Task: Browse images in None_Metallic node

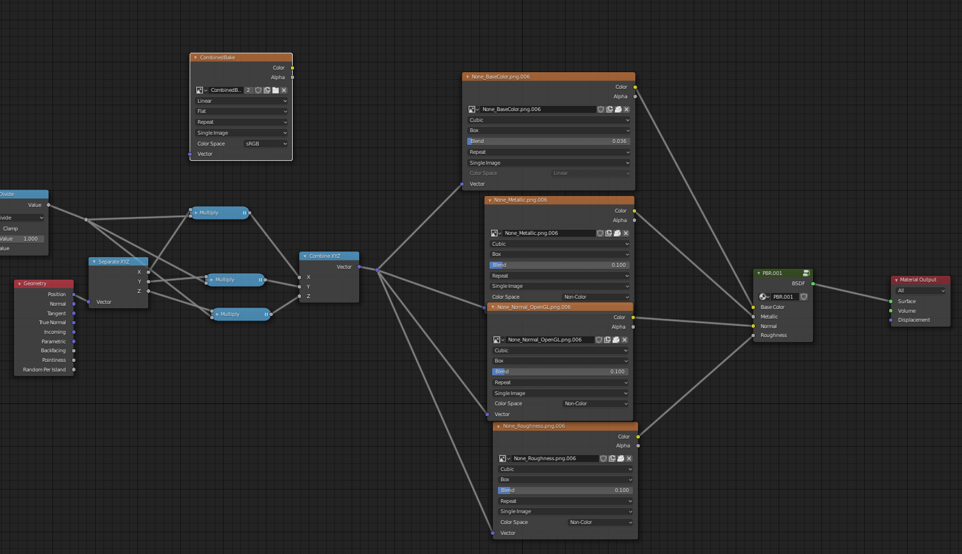Action: (496, 233)
